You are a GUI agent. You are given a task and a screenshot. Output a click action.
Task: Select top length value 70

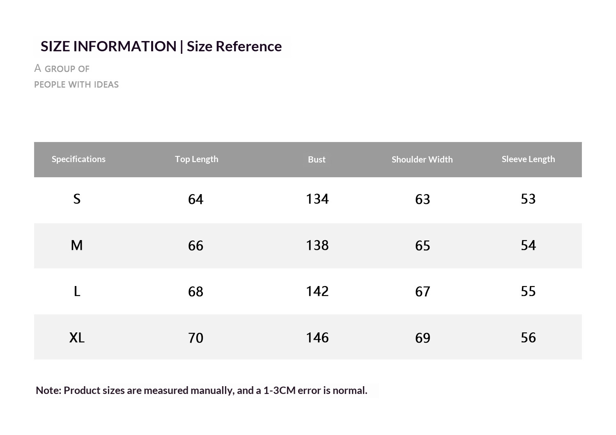pyautogui.click(x=195, y=338)
